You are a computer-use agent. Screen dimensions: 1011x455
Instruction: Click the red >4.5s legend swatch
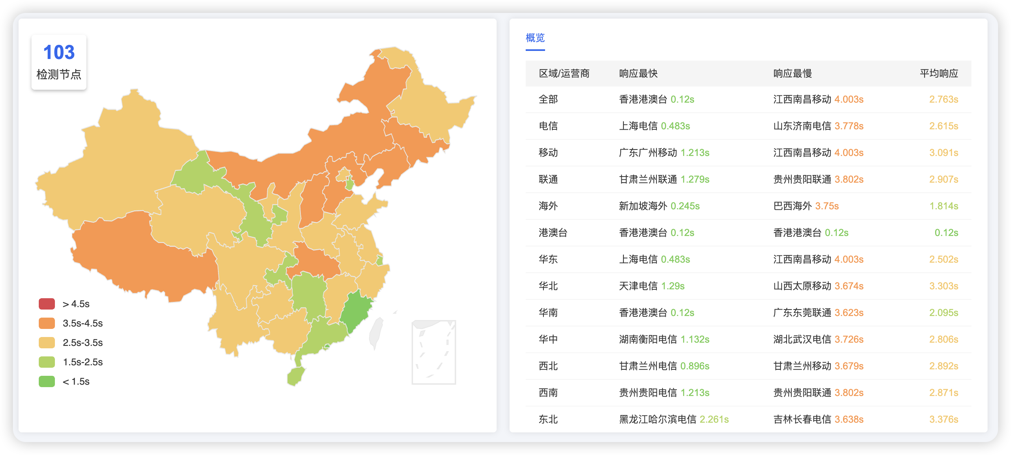coord(47,304)
